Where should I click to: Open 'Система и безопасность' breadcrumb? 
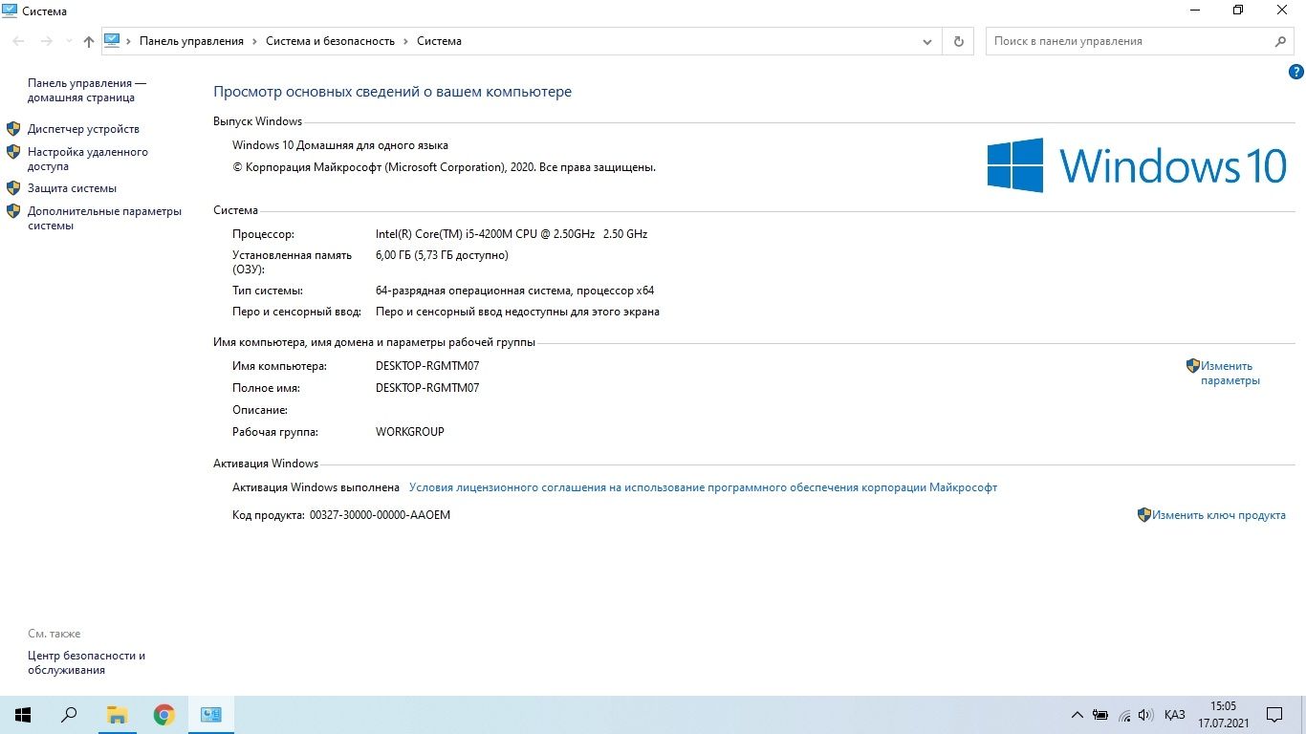[330, 41]
